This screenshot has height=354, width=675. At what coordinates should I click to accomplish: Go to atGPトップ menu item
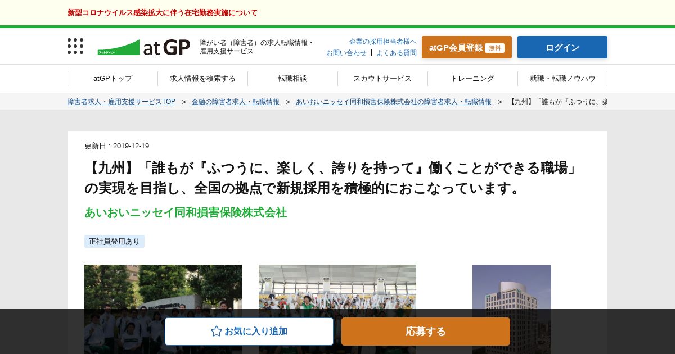[x=112, y=79]
